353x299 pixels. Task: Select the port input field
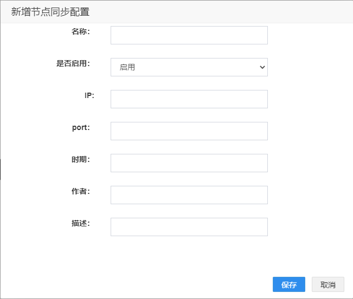[189, 131]
